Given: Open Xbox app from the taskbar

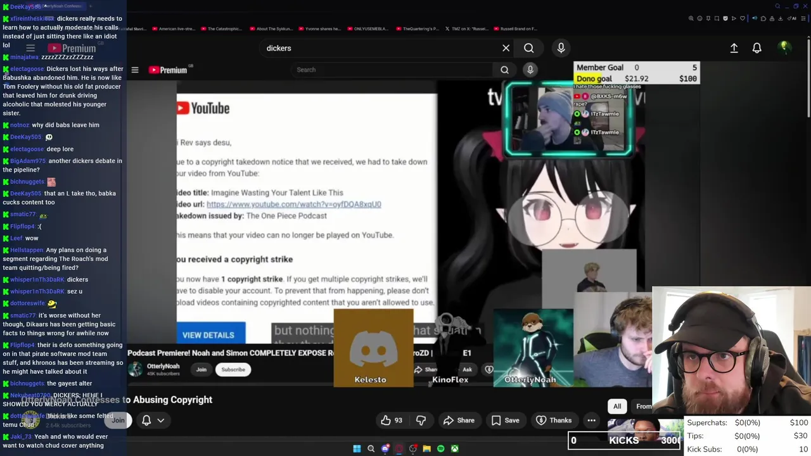Looking at the screenshot, I should point(454,448).
